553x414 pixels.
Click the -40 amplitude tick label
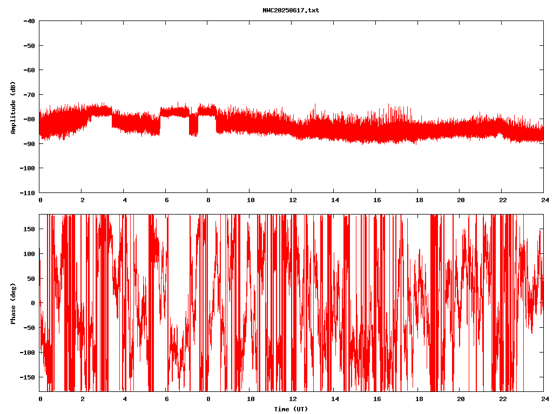tap(29, 21)
